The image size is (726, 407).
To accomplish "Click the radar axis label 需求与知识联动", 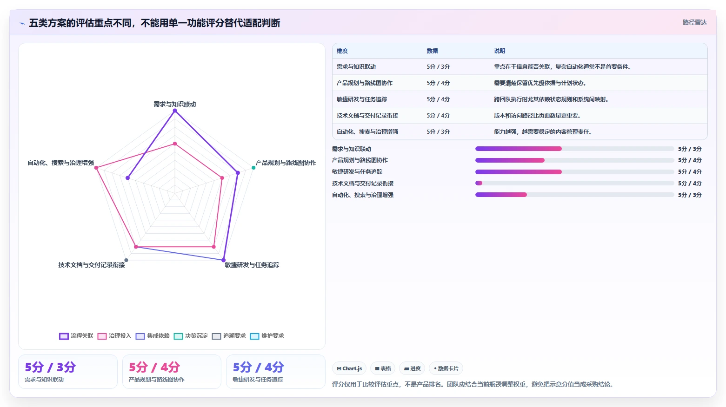I will coord(175,104).
